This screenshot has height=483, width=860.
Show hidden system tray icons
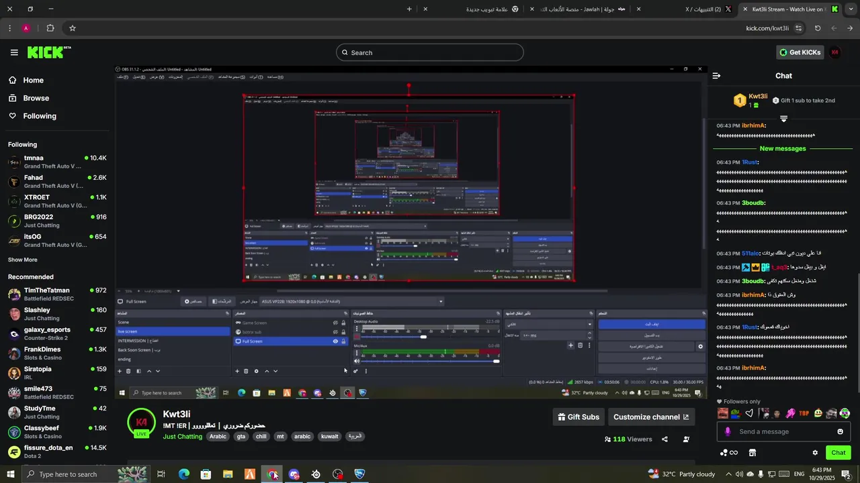[728, 474]
